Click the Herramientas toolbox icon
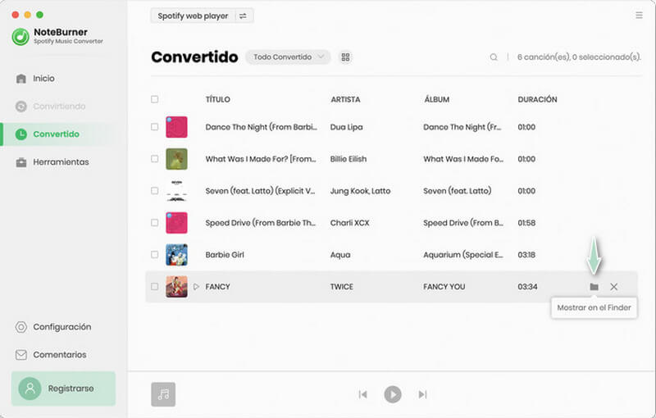656x418 pixels. [21, 162]
